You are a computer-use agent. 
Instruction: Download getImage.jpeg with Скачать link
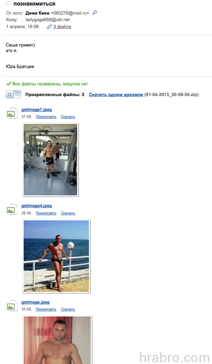pos(68,309)
